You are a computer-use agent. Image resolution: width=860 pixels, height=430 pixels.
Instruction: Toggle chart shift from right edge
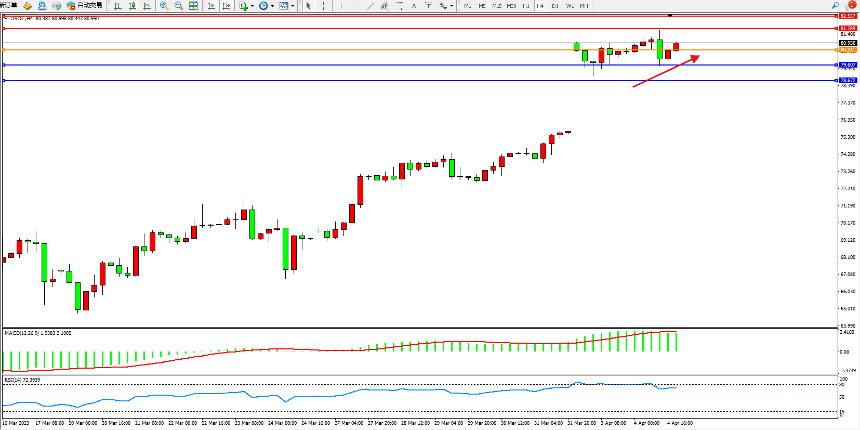[x=226, y=6]
